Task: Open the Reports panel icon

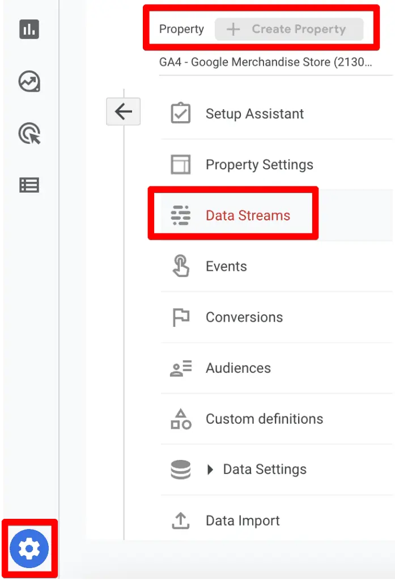Action: pos(29,29)
